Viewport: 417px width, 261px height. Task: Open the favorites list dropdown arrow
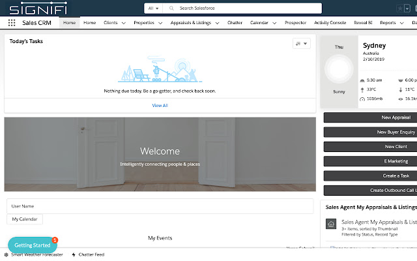pos(407,8)
